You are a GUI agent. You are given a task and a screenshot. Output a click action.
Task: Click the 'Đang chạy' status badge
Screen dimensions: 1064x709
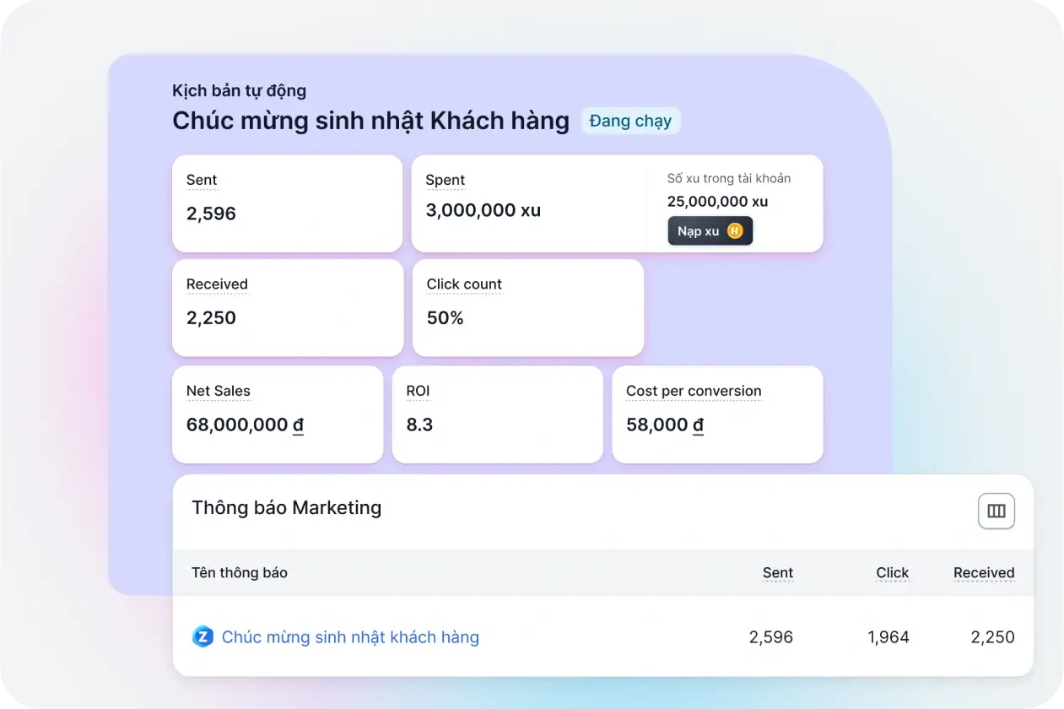(x=630, y=121)
